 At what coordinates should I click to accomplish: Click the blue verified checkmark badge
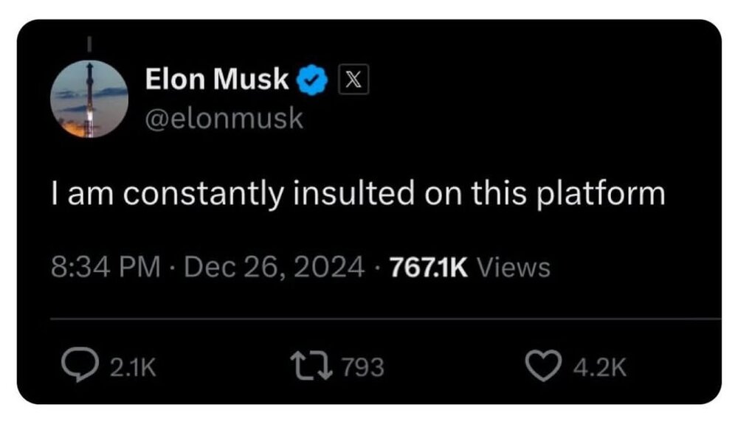pos(313,80)
